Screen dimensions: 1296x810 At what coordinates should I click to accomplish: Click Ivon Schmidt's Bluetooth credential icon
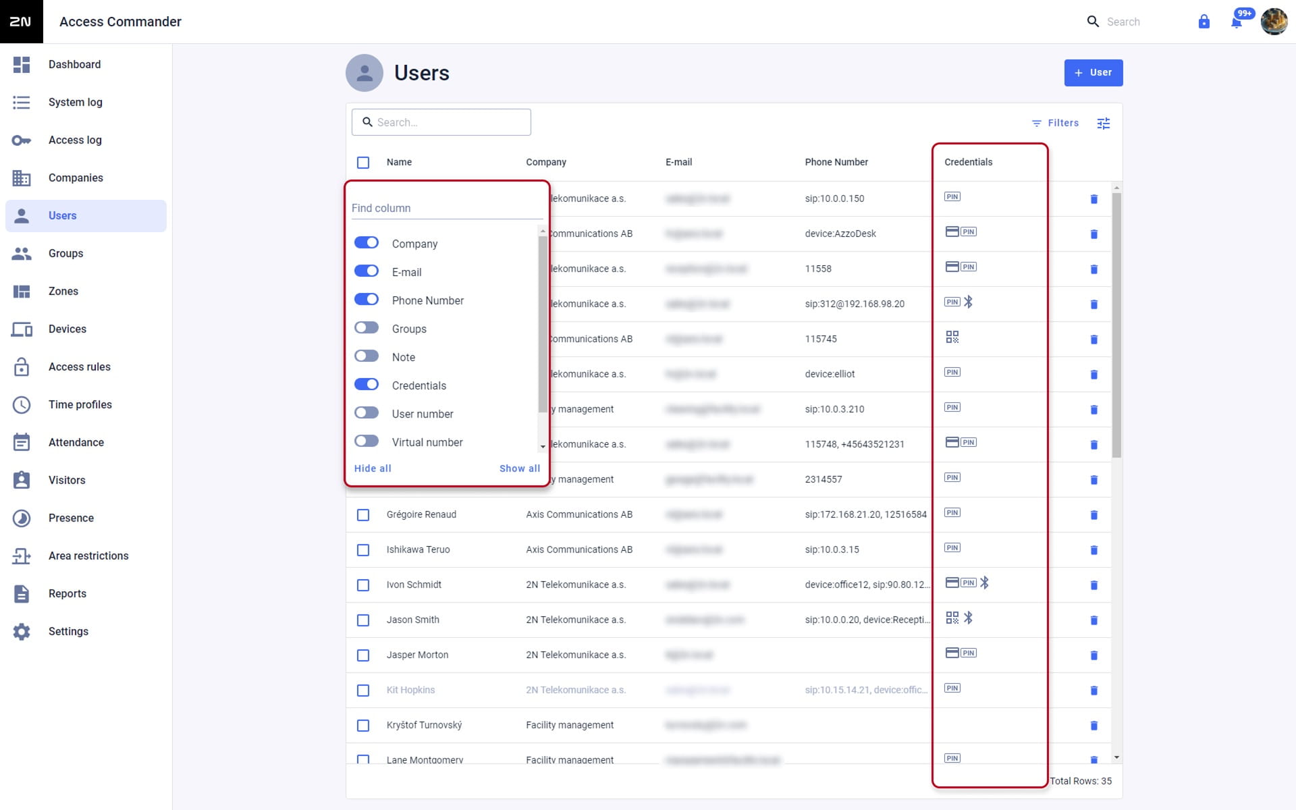985,583
